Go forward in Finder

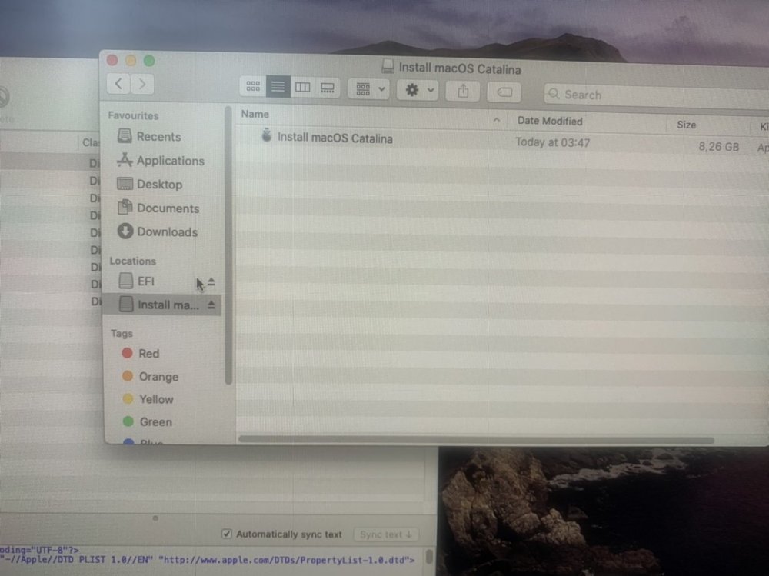[142, 85]
